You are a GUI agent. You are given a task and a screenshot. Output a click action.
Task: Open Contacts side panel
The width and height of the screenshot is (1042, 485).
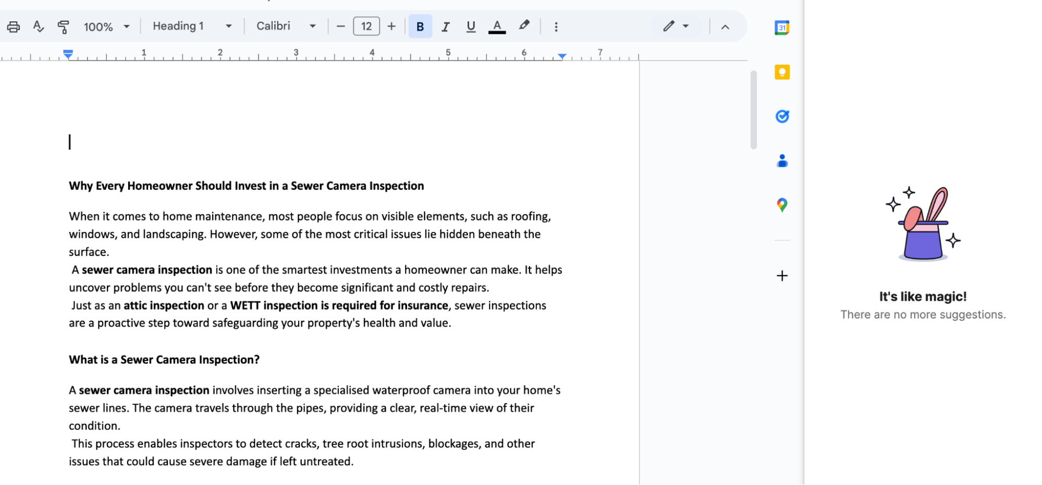[x=782, y=161]
